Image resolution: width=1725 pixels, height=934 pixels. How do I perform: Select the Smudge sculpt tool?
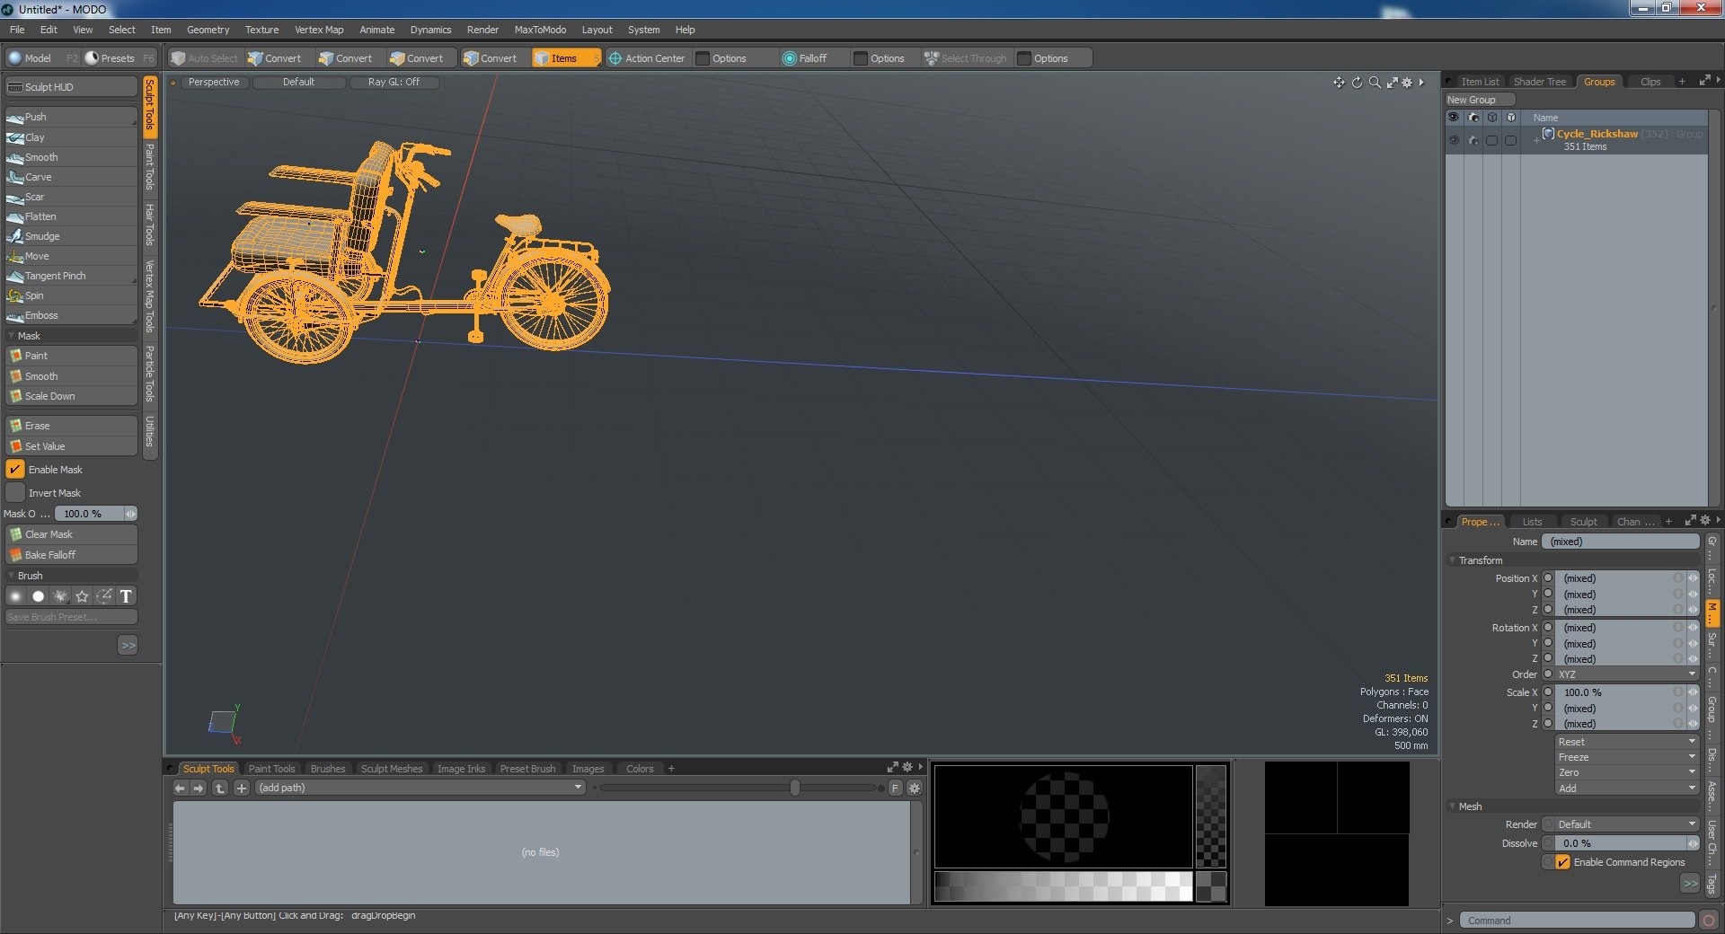click(71, 236)
